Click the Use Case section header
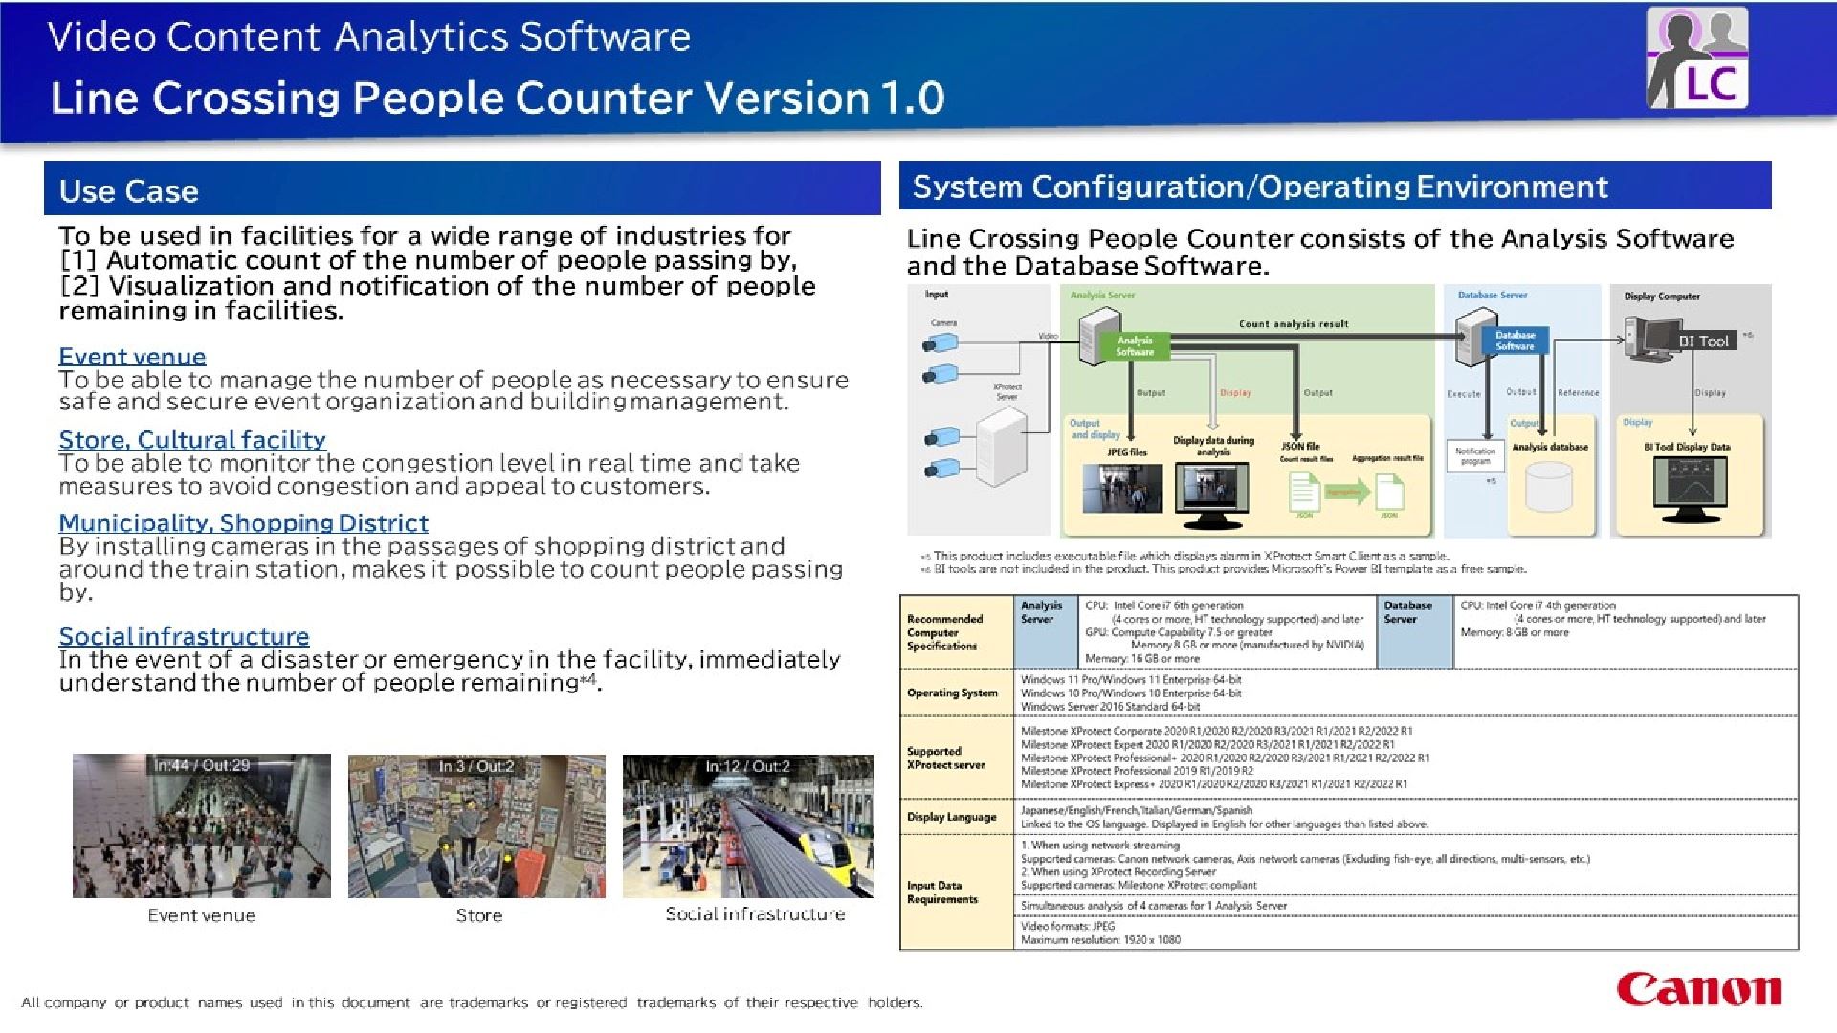Image resolution: width=1837 pixels, height=1033 pixels. (462, 188)
